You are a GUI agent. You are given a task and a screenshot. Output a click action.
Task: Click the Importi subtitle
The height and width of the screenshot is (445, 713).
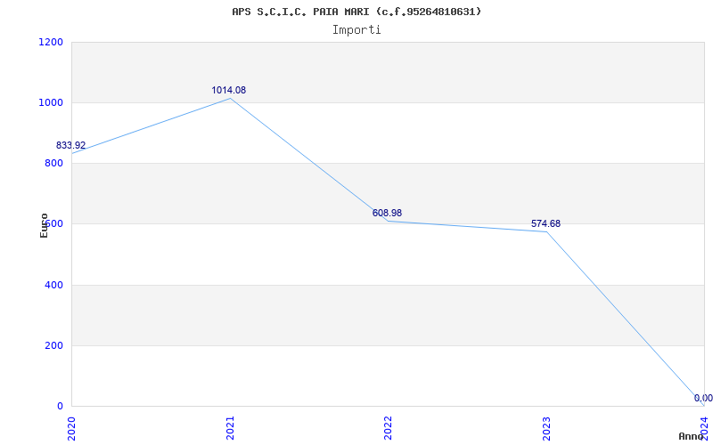pyautogui.click(x=356, y=29)
